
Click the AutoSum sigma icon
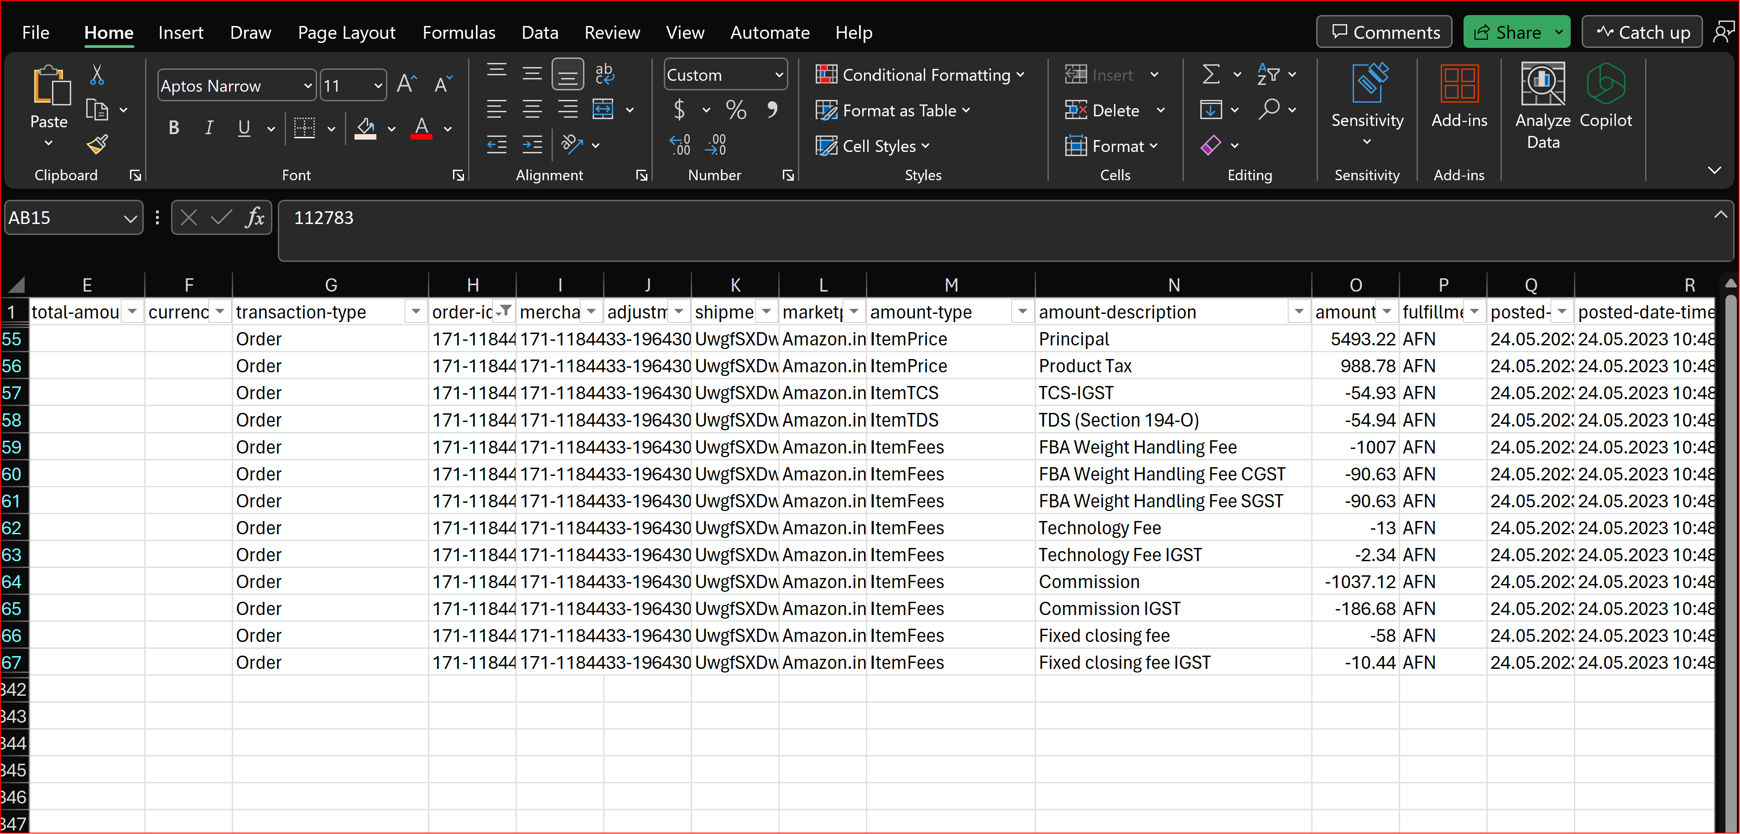tap(1211, 74)
